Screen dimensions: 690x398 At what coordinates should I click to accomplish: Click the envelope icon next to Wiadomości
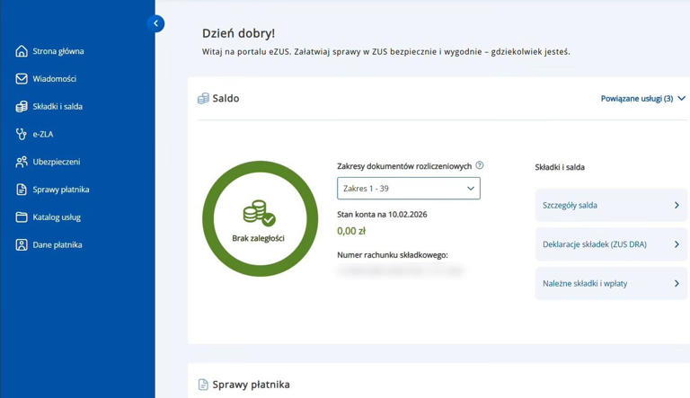click(22, 79)
